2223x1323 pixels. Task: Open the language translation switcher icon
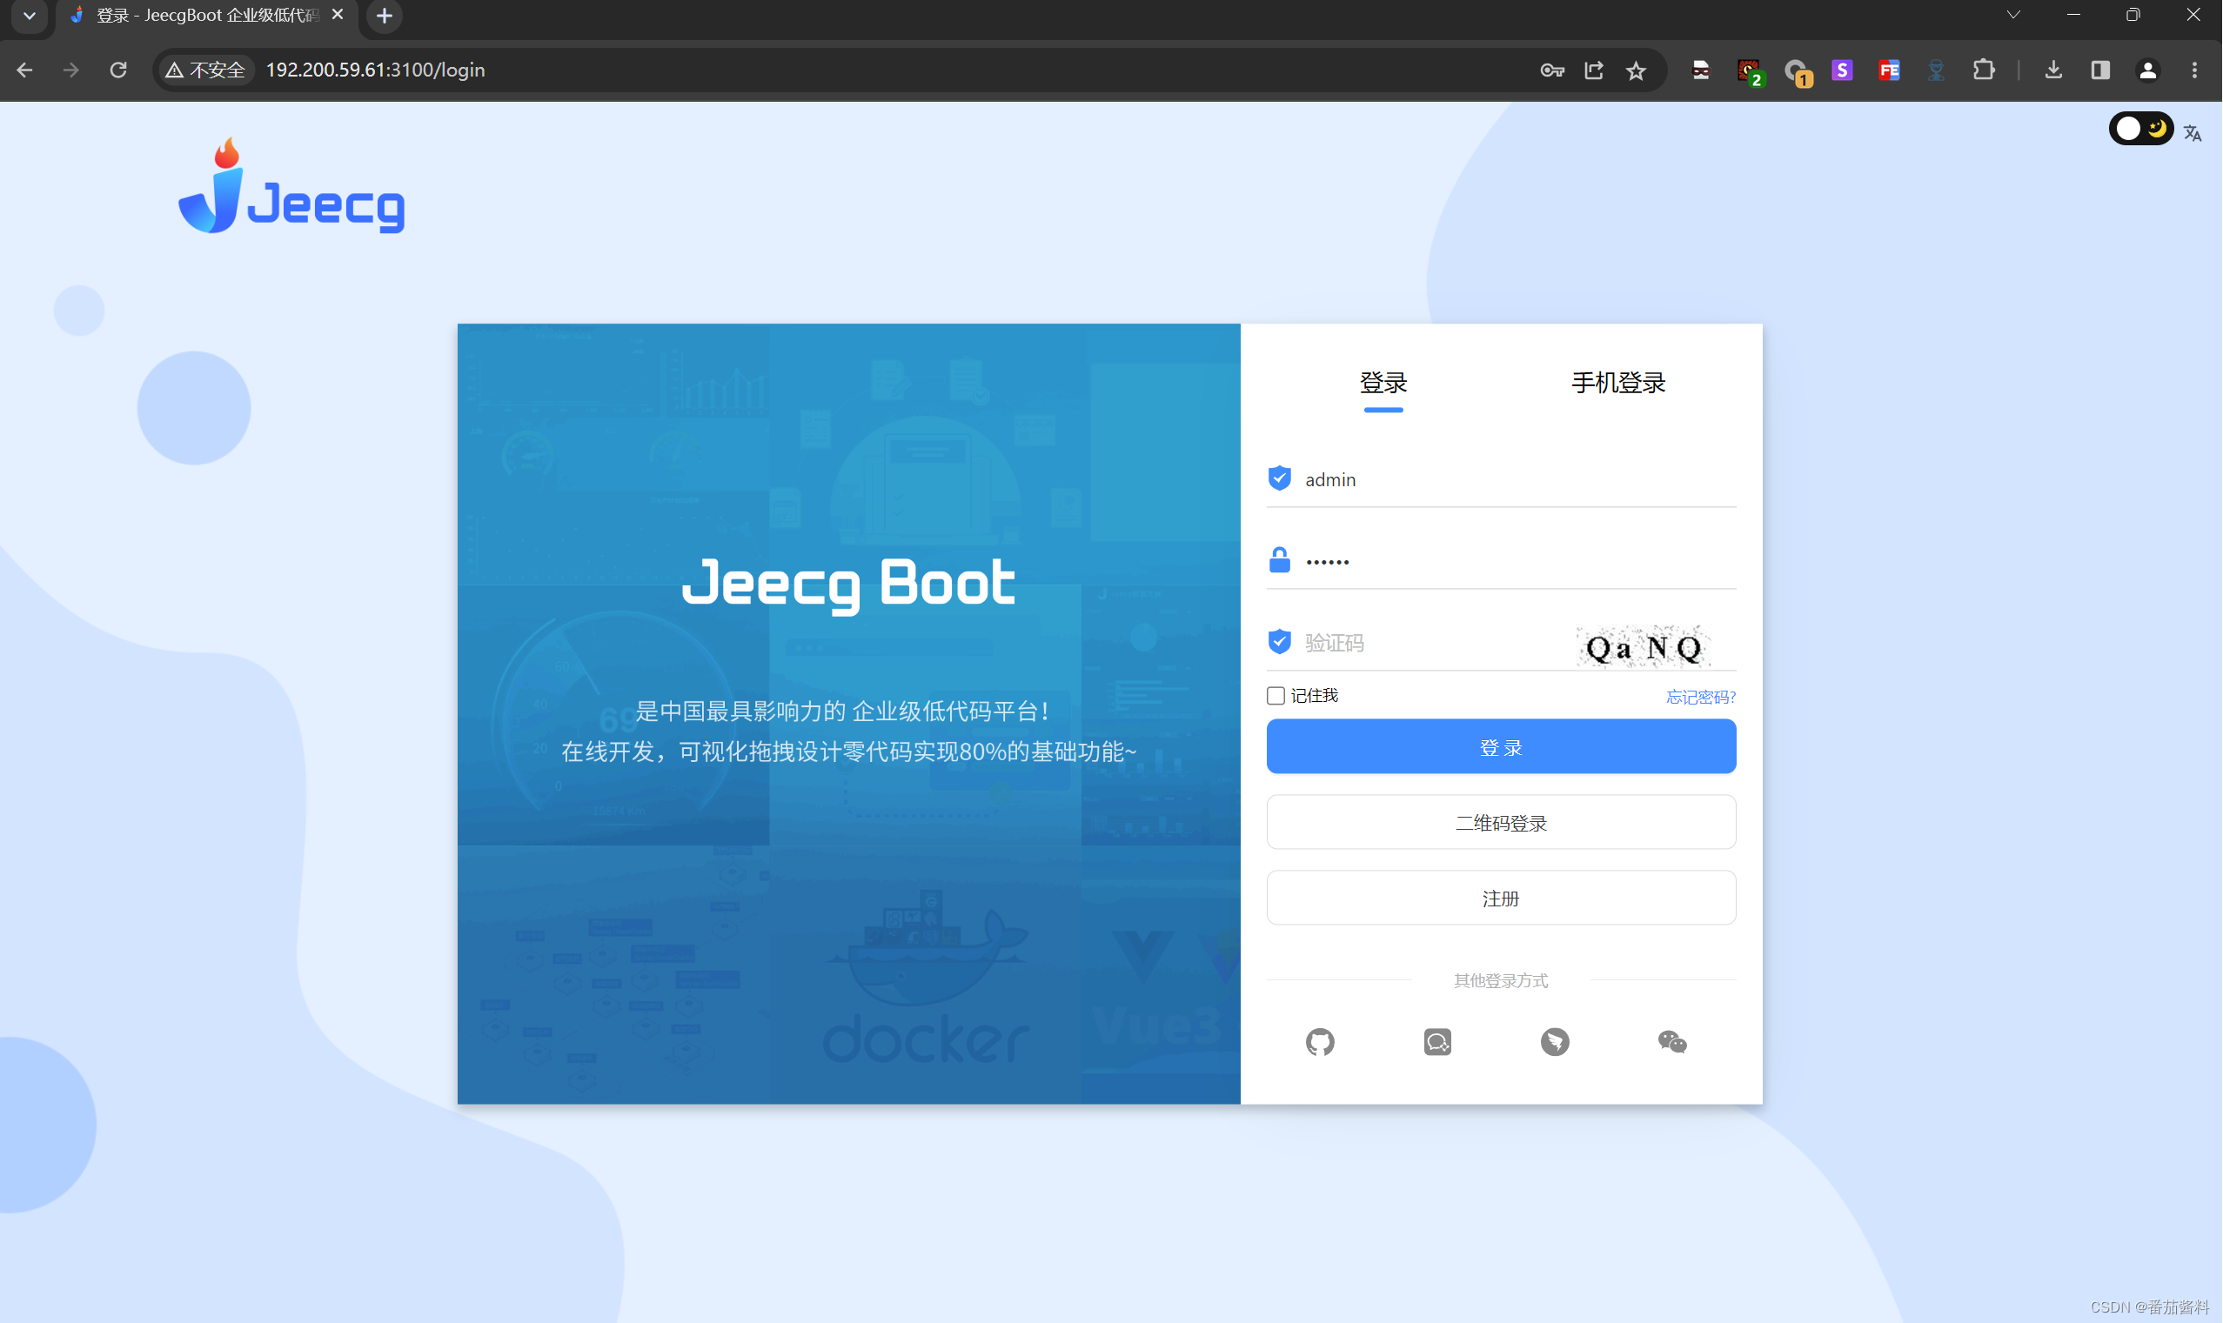(x=2193, y=133)
